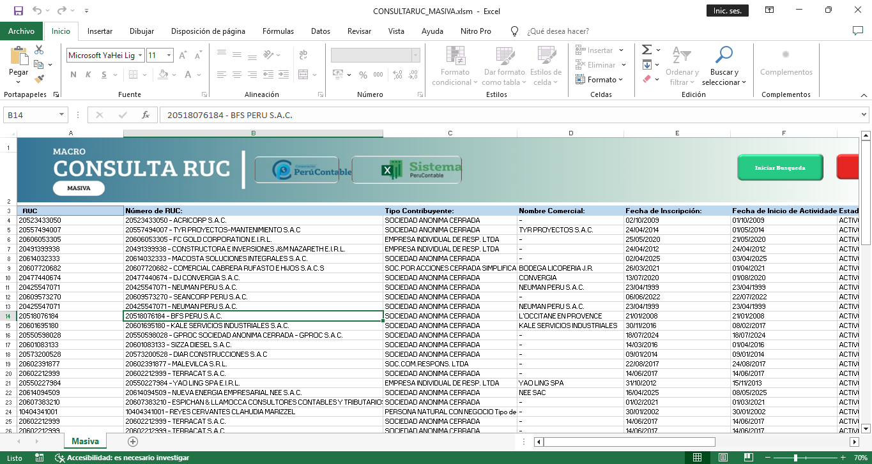The height and width of the screenshot is (464, 872).
Task: Click the Save icon in title bar
Action: pyautogui.click(x=18, y=11)
